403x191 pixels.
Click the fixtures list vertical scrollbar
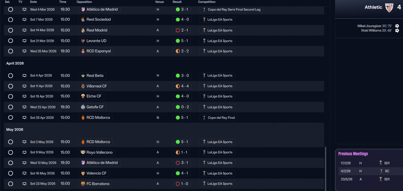pos(326,168)
